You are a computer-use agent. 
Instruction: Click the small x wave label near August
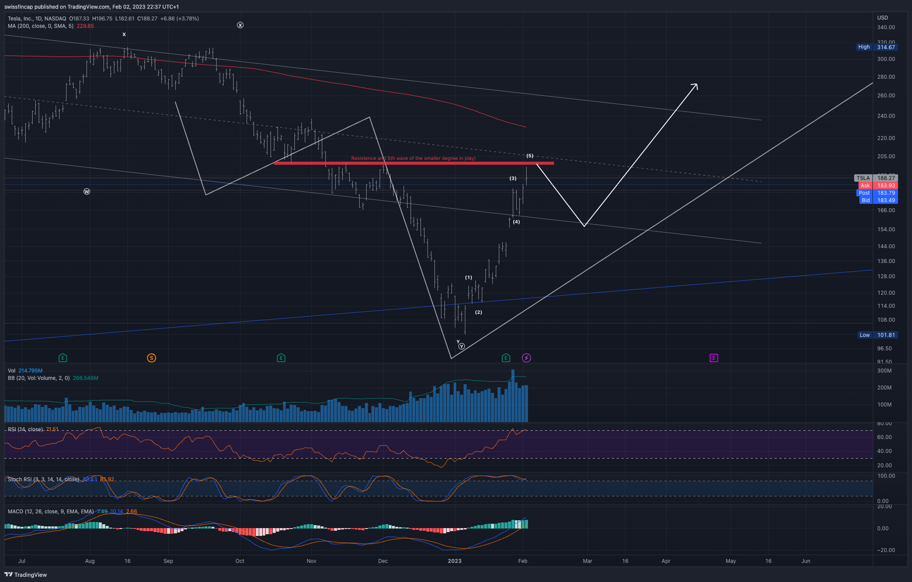click(x=124, y=34)
